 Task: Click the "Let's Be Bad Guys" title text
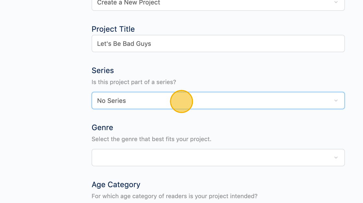click(x=124, y=43)
